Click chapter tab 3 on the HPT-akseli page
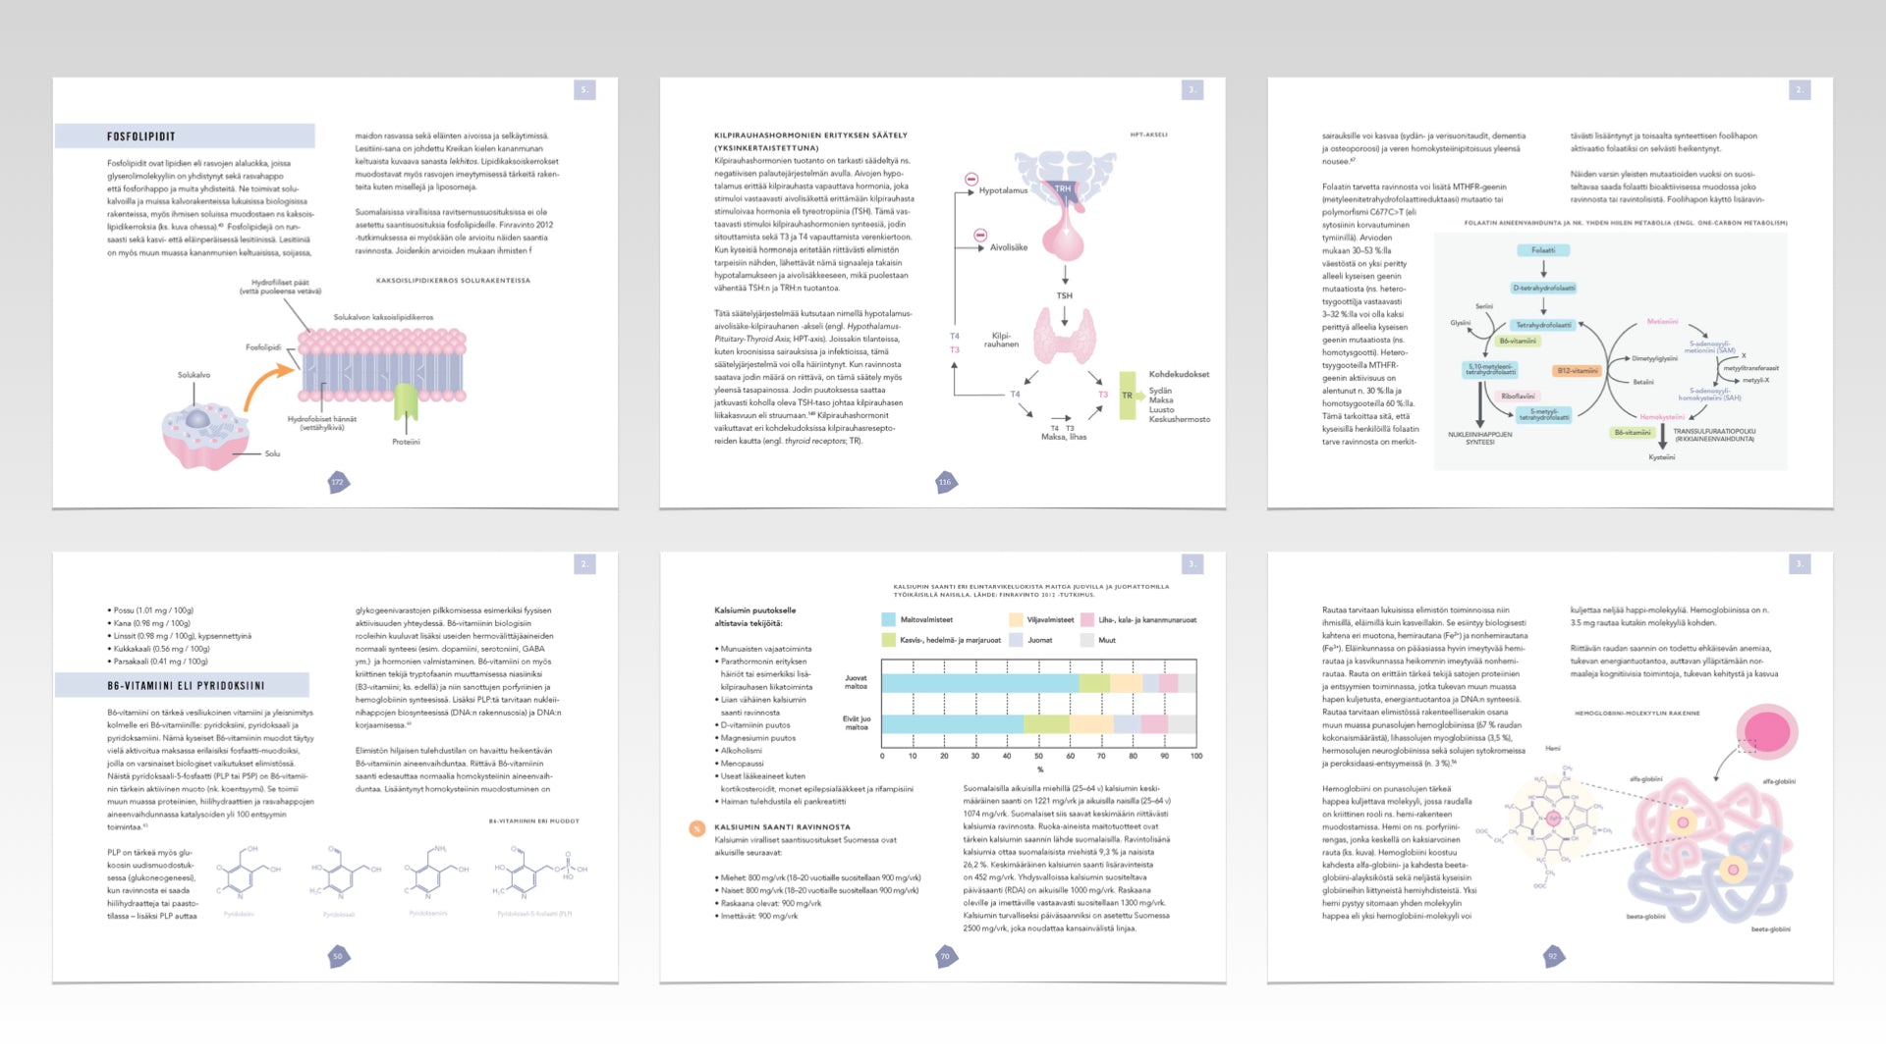Screen dimensions: 1886x1060 1193,90
